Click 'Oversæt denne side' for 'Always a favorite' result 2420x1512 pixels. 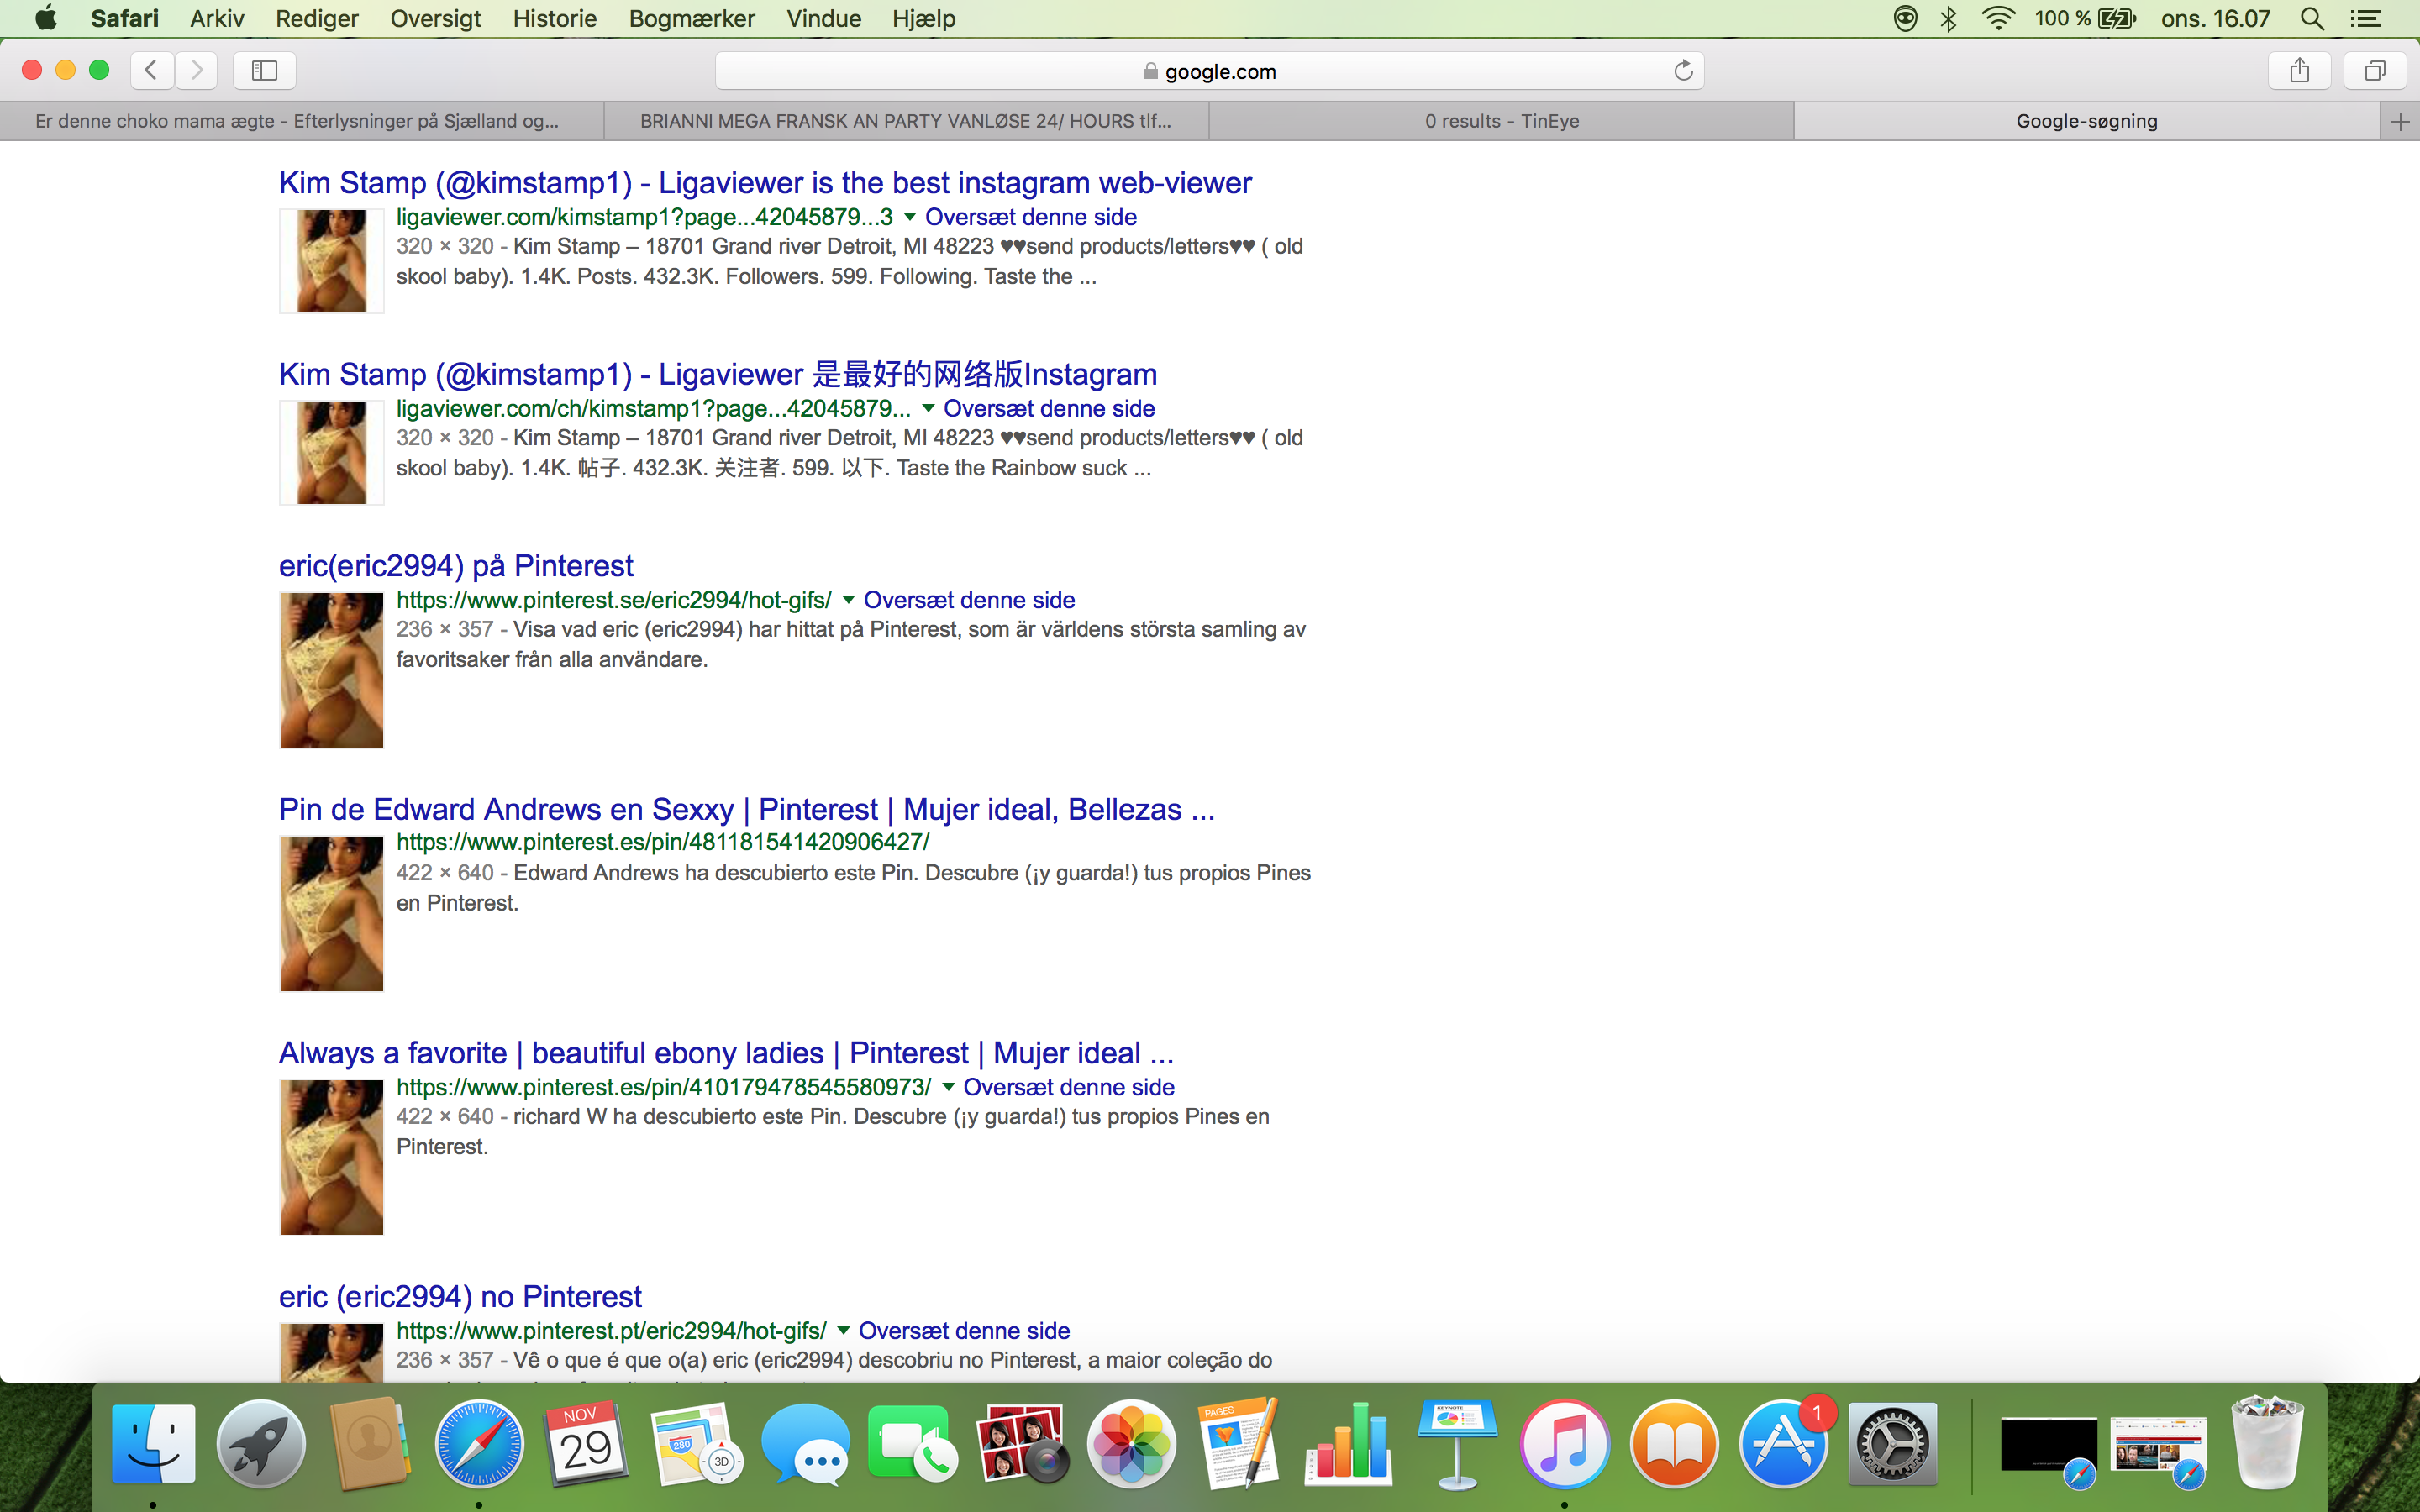1068,1087
